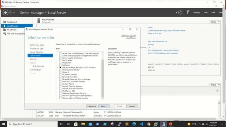Open Task View on the taskbar

coord(68,124)
